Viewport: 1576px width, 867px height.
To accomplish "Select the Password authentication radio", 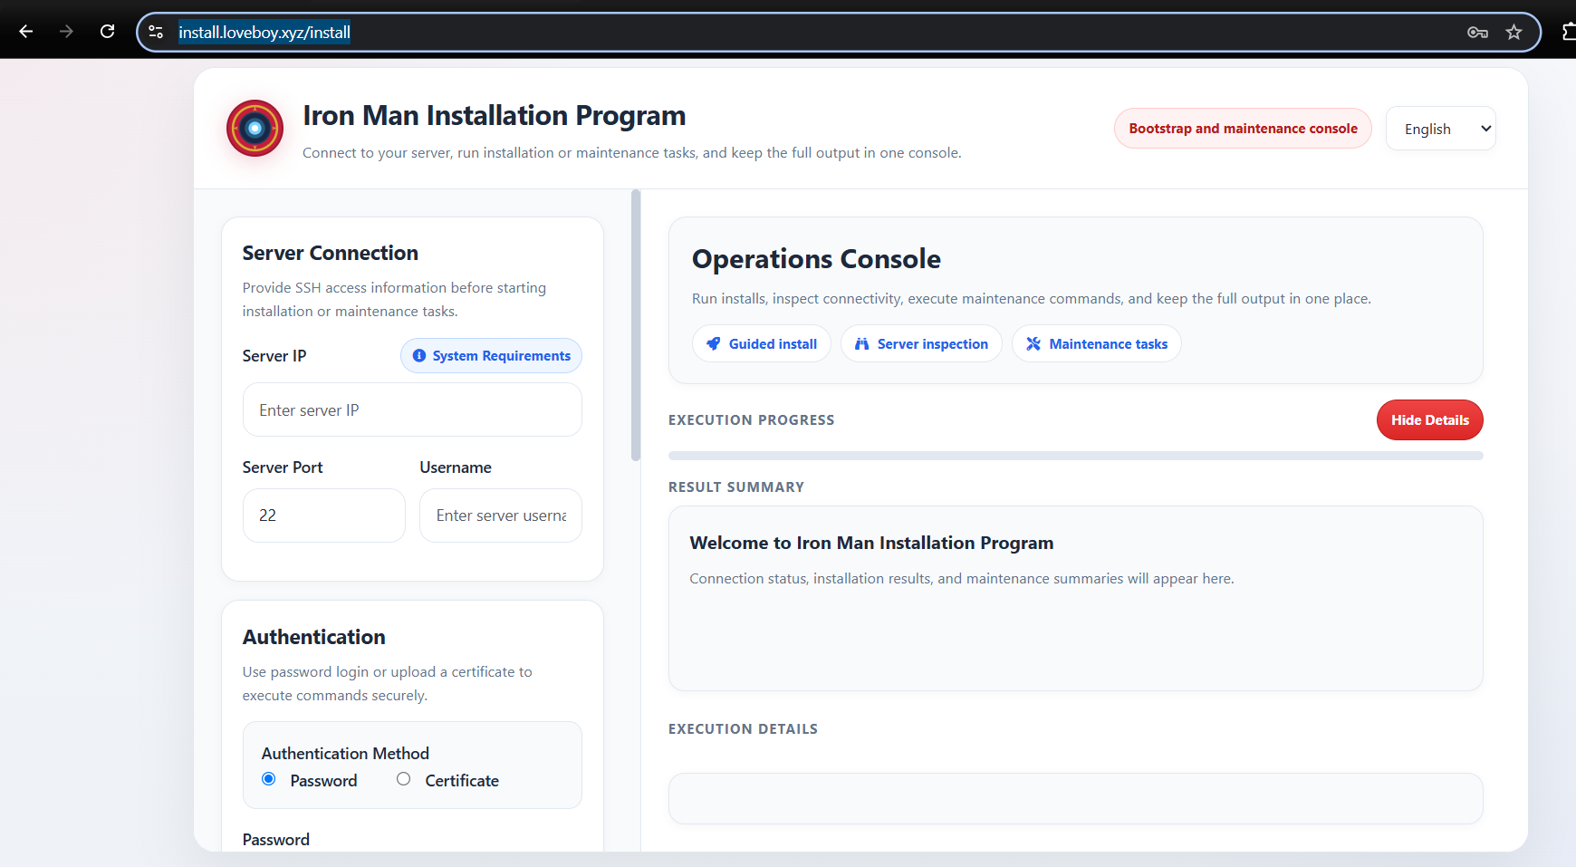I will tap(269, 779).
